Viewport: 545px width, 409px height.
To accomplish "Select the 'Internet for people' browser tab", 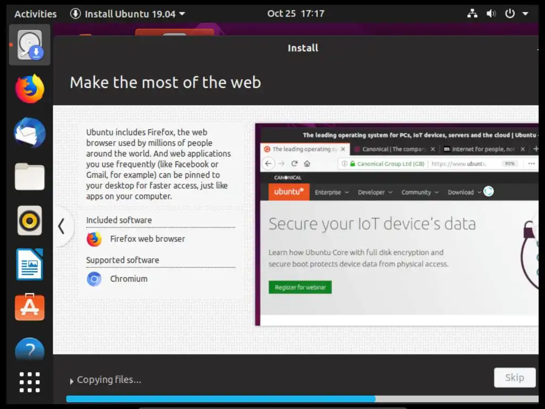I will (483, 149).
